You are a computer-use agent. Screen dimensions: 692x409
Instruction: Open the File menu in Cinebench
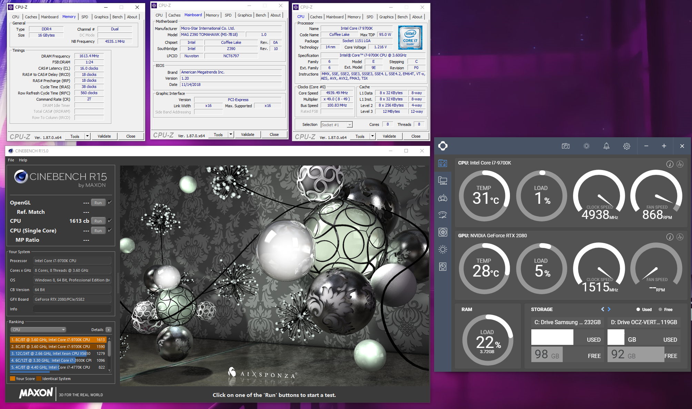click(11, 160)
